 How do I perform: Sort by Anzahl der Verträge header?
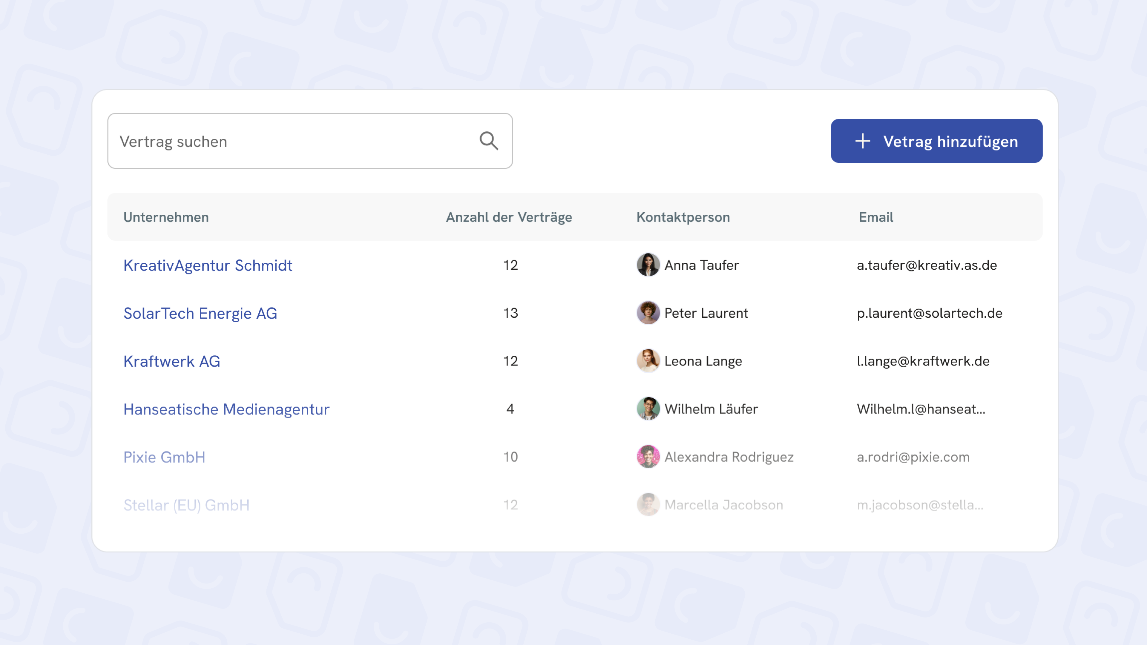508,217
